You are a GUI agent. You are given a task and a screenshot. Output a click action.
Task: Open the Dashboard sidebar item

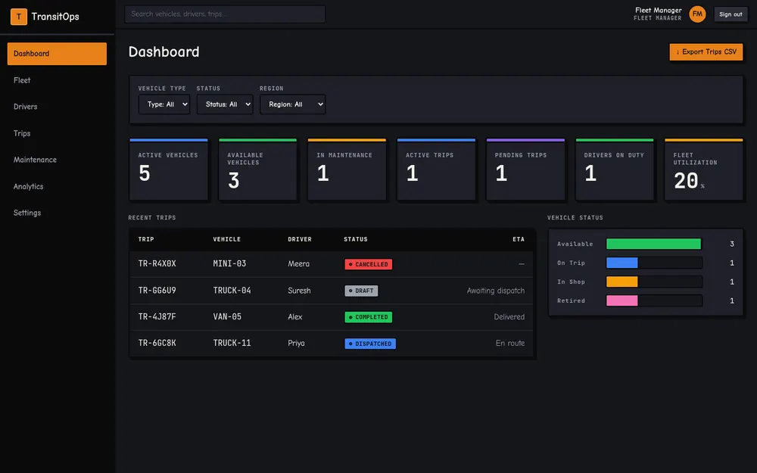click(x=57, y=54)
